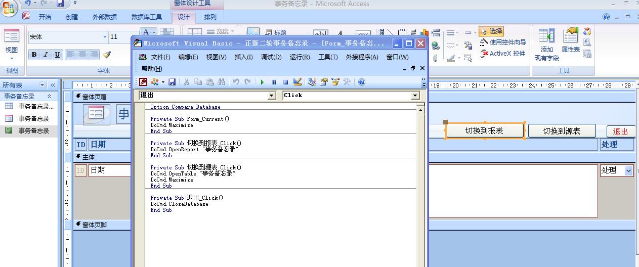The height and width of the screenshot is (267, 639).
Task: Toggle 使用控件向导 in Access ribbon
Action: pos(503,42)
